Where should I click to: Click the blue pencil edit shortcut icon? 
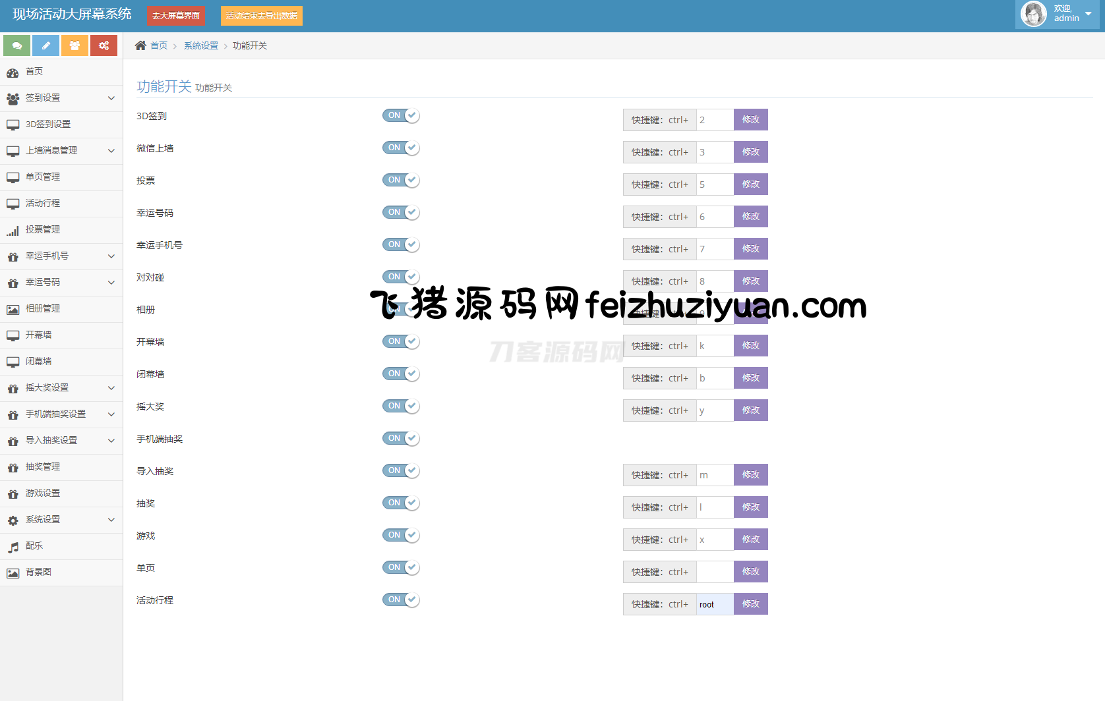coord(45,45)
